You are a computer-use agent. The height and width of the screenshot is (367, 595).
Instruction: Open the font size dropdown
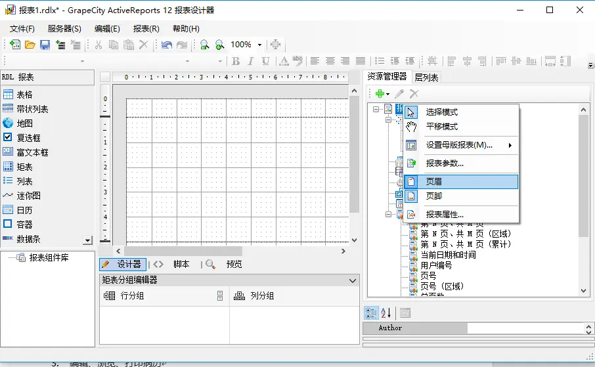220,61
